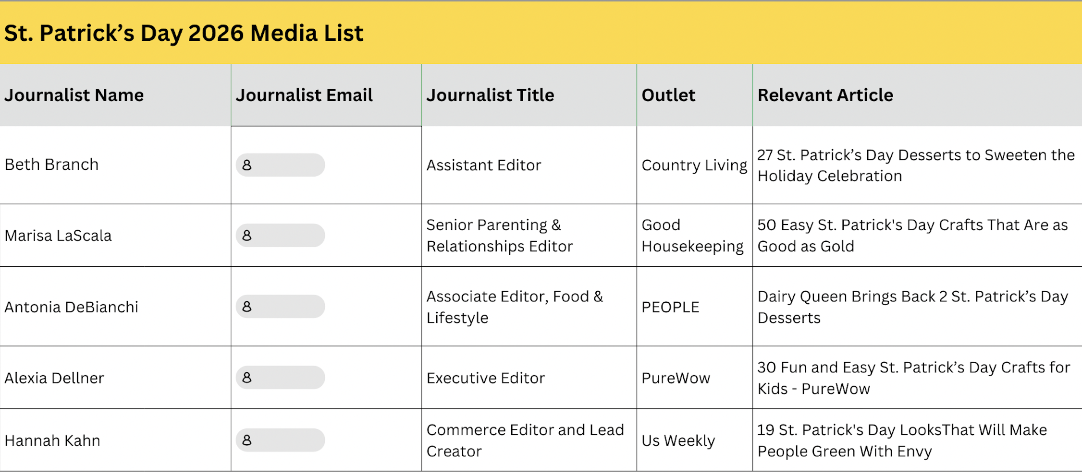1082x474 pixels.
Task: Select the PureWow outlet cell
Action: (x=676, y=378)
